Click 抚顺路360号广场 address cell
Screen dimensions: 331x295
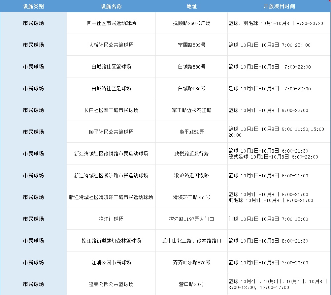point(191,23)
